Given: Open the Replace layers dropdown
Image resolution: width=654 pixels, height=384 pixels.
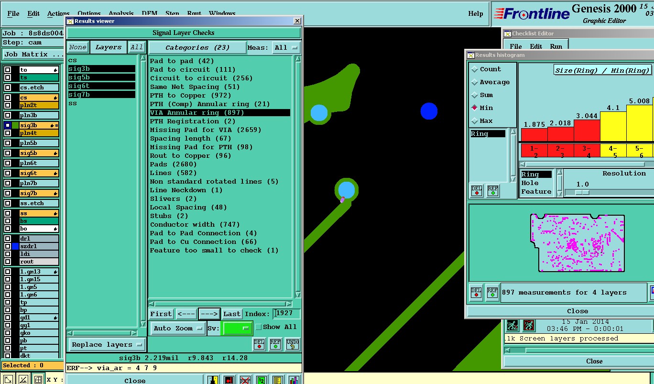Looking at the screenshot, I should [x=107, y=344].
